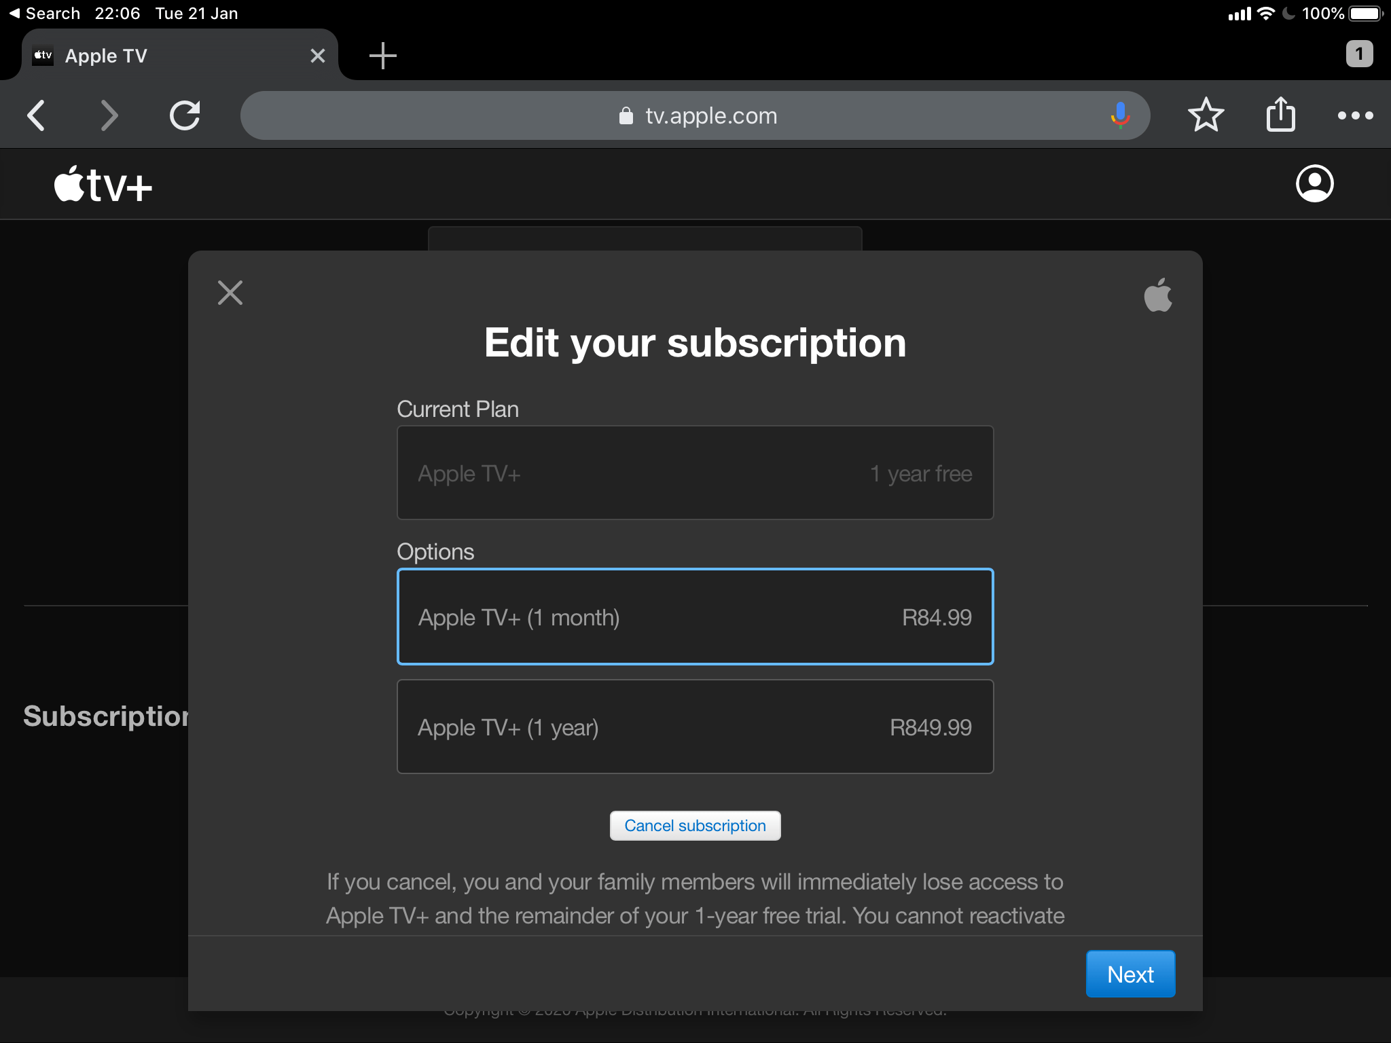1391x1043 pixels.
Task: Select the Apple TV tab
Action: [x=180, y=56]
